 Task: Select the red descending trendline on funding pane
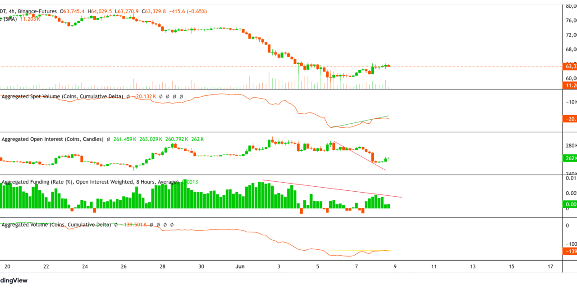pyautogui.click(x=332, y=189)
